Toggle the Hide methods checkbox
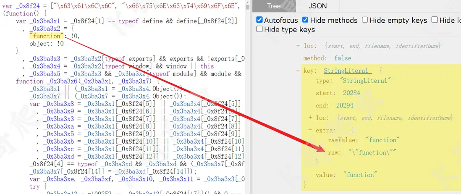Viewport: 461px width, 194px height. [x=305, y=20]
